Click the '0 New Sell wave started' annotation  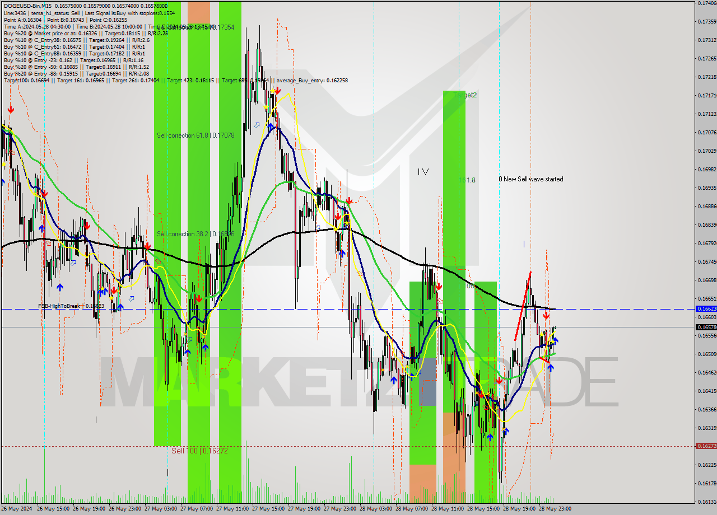pyautogui.click(x=531, y=179)
